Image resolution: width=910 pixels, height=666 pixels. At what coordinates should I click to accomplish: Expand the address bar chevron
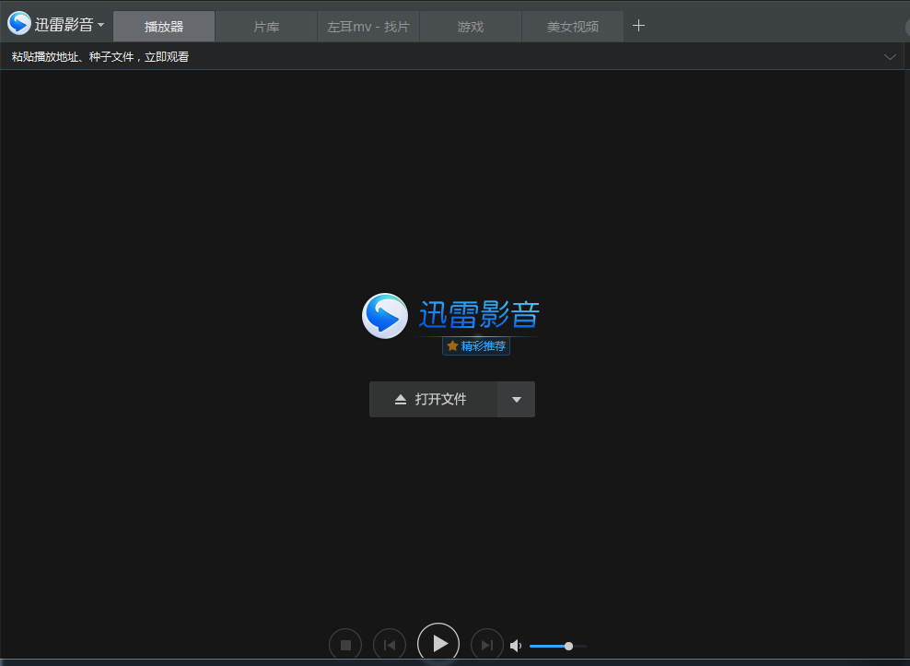(x=890, y=57)
